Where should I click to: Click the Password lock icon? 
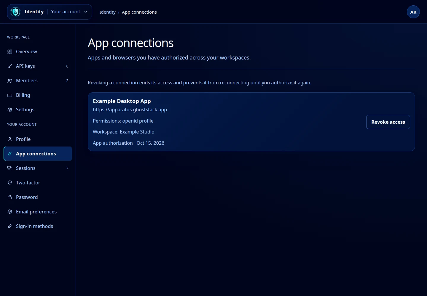point(10,197)
